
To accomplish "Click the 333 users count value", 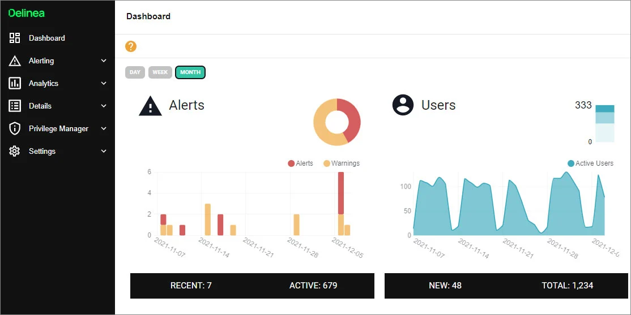I will 583,105.
